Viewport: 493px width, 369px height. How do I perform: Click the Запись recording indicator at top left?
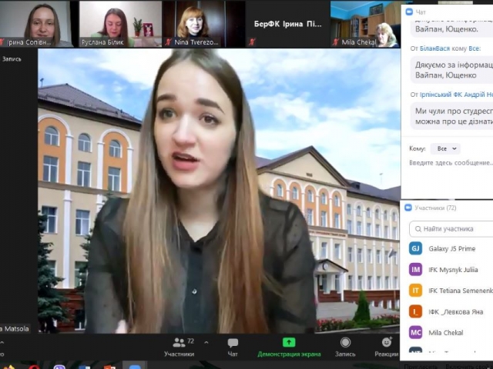tap(12, 59)
